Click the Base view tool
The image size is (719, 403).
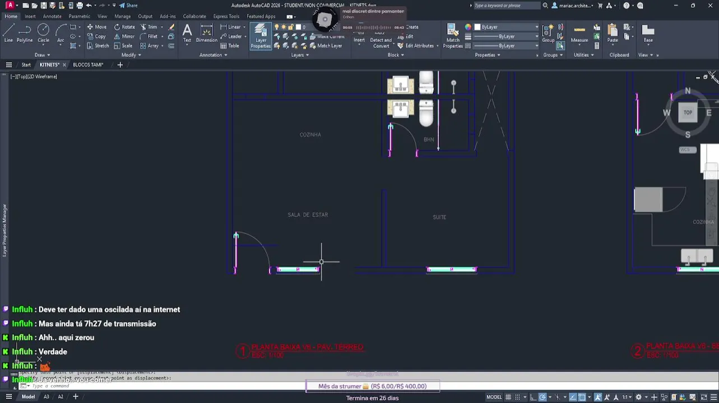coord(648,34)
